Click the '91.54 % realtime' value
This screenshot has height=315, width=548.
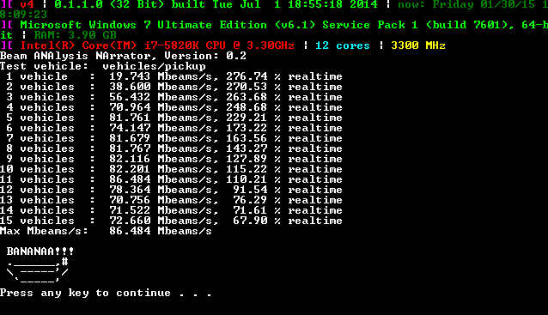point(288,190)
